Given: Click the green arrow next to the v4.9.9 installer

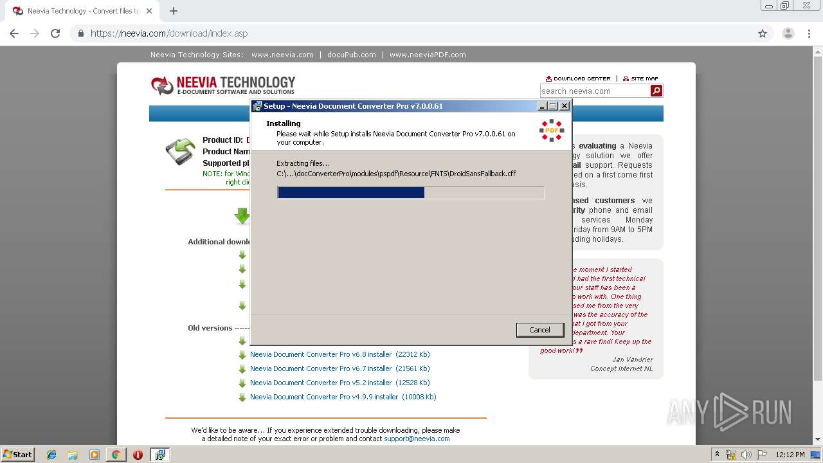Looking at the screenshot, I should 242,397.
